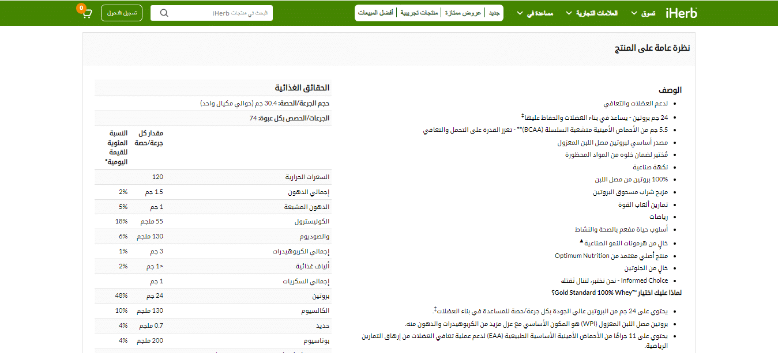Click the cholesterol amount 55 ملجم
Screen dimensions: 778x353
[152, 222]
